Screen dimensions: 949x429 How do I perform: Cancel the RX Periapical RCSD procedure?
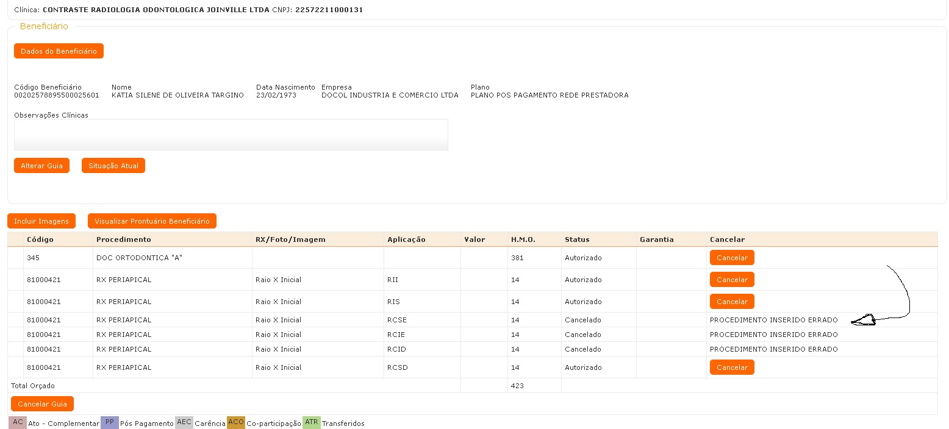pos(732,367)
